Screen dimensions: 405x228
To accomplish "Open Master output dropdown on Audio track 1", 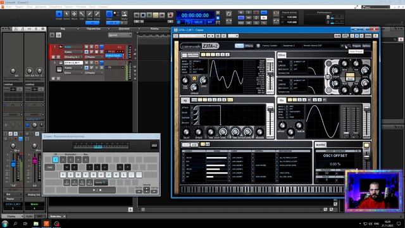I will [x=94, y=57].
